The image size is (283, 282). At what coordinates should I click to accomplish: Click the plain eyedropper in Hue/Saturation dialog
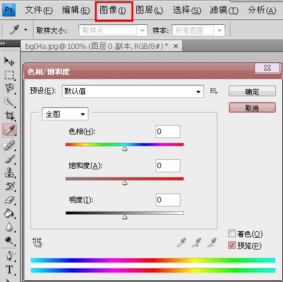point(181,242)
